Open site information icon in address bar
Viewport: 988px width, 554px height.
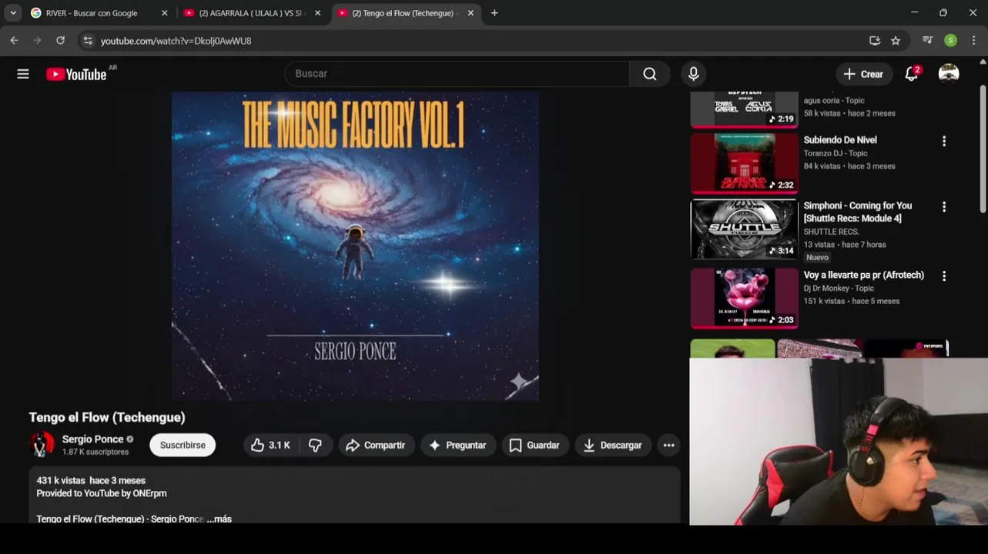88,41
